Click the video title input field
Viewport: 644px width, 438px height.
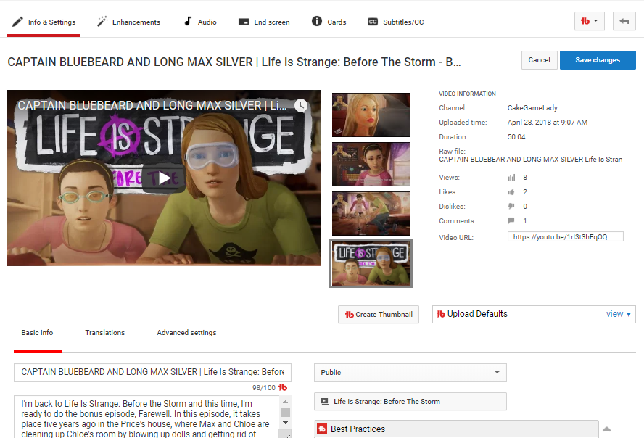click(x=153, y=372)
